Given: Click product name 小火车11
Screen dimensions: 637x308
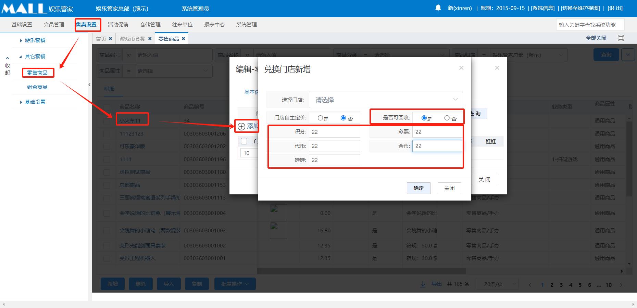Looking at the screenshot, I should point(130,120).
